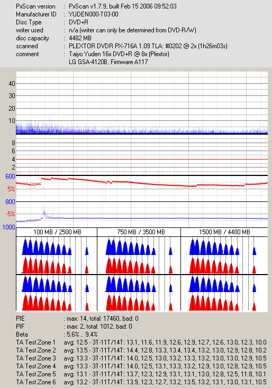Click the PIE axis label 10

click(12, 121)
